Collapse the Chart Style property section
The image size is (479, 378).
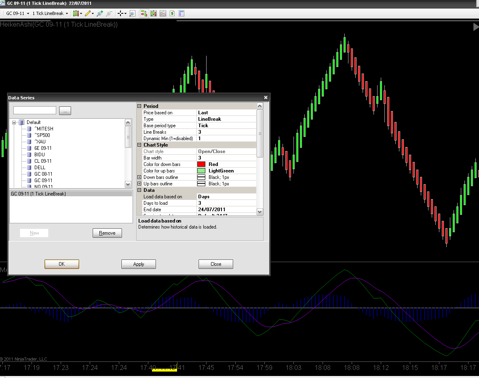(139, 145)
